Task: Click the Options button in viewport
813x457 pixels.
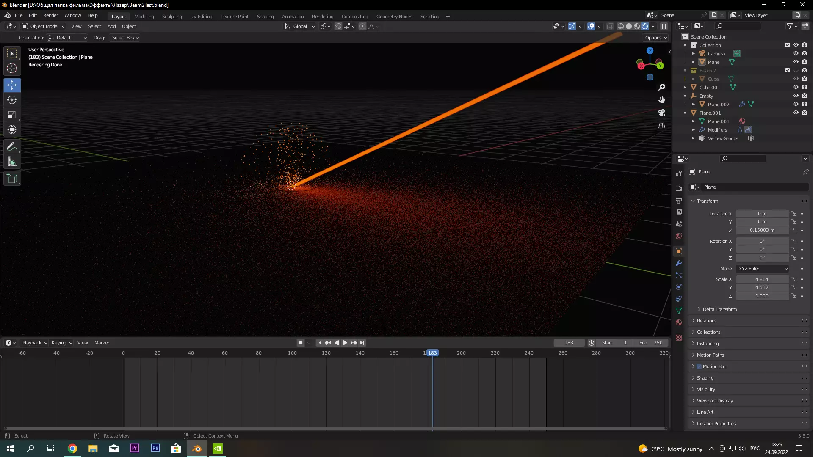Action: tap(656, 38)
